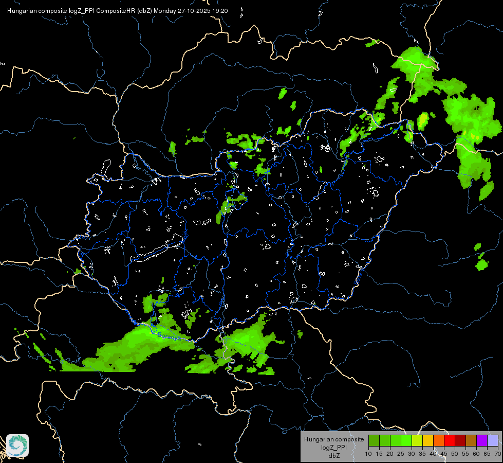The image size is (503, 463).
Task: Click the legend title 'Hungarian composite'
Action: point(334,439)
